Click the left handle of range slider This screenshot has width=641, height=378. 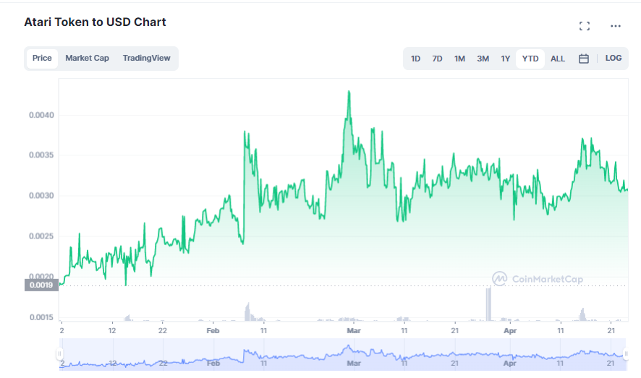pyautogui.click(x=59, y=354)
